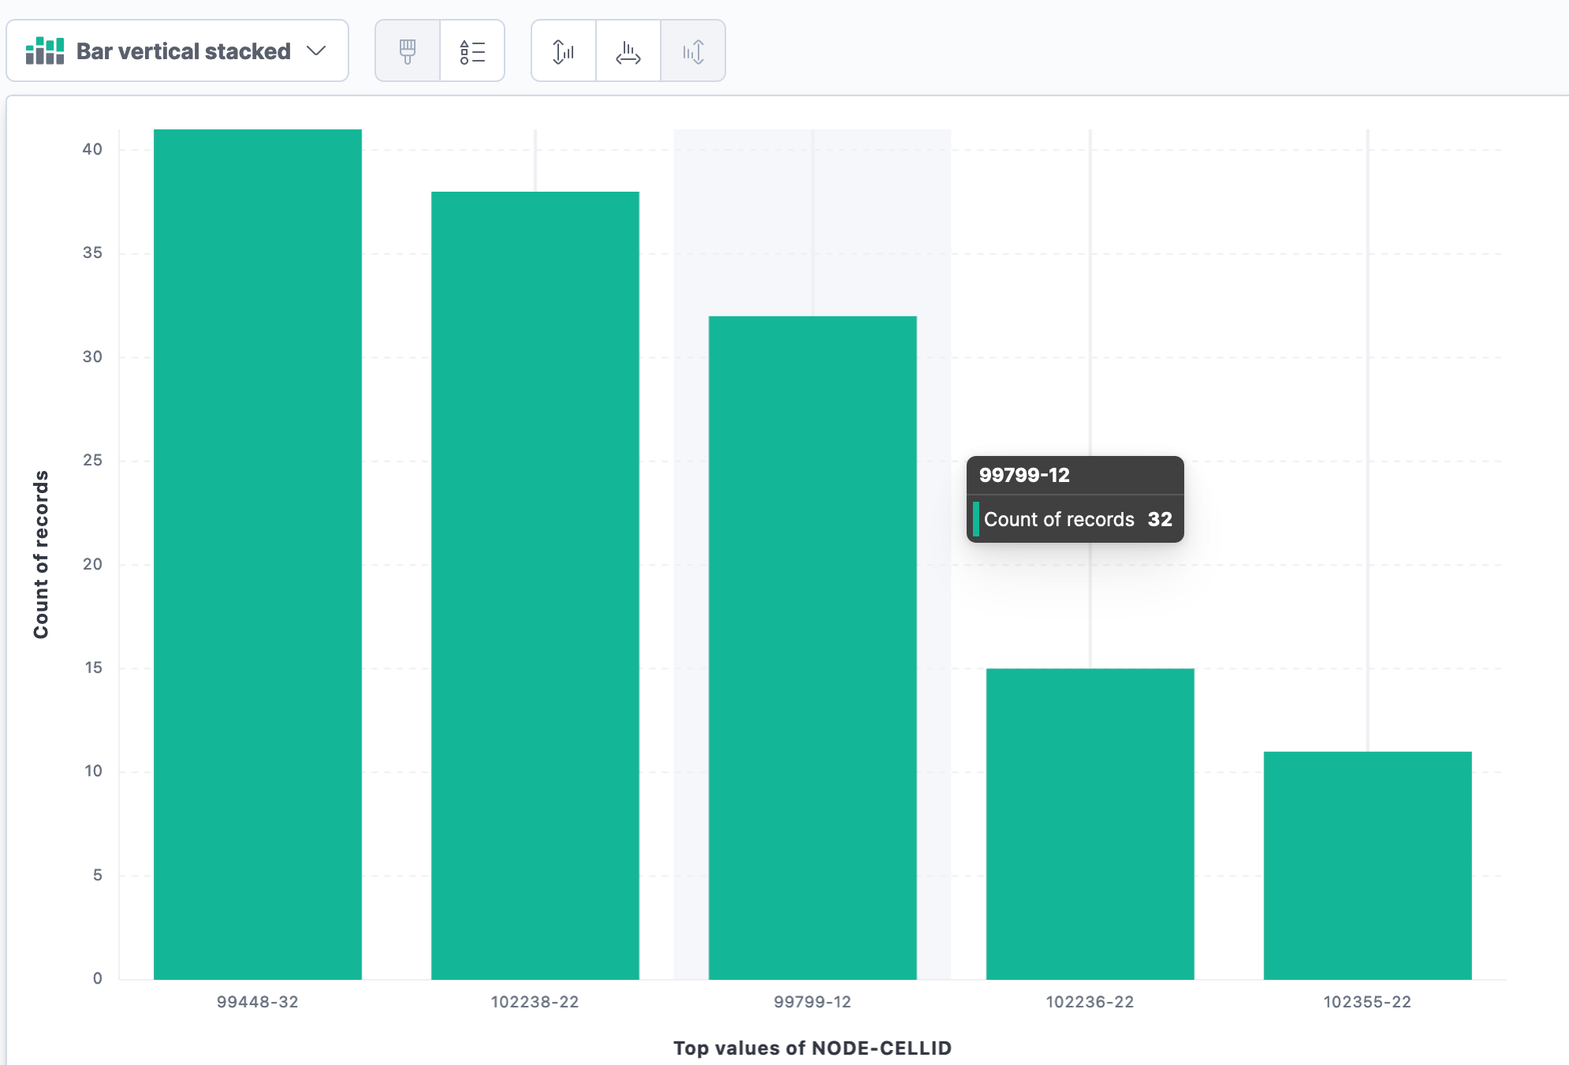Click the 102238-22 bar
Viewport: 1569px width, 1065px height.
click(535, 584)
